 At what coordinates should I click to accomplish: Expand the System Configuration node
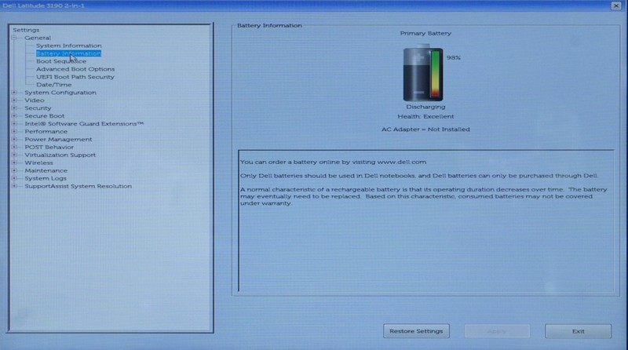pos(14,93)
